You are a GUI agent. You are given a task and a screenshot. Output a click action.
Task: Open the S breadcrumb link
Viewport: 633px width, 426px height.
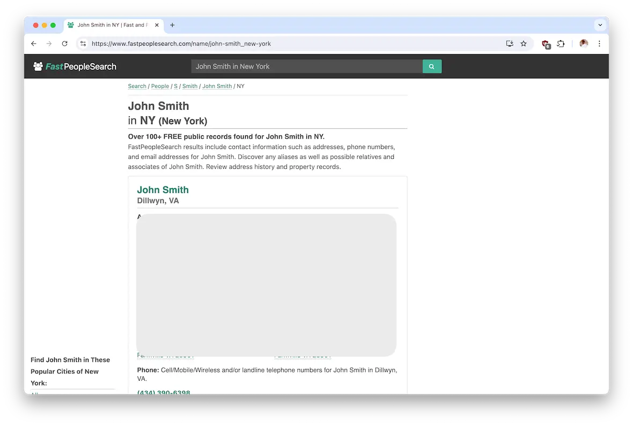point(175,86)
